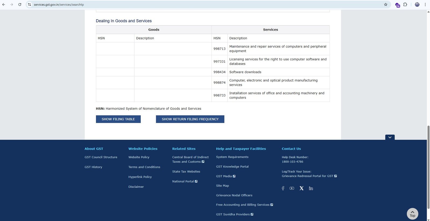Open the GST Facebook page icon
The height and width of the screenshot is (221, 430).
pyautogui.click(x=283, y=188)
